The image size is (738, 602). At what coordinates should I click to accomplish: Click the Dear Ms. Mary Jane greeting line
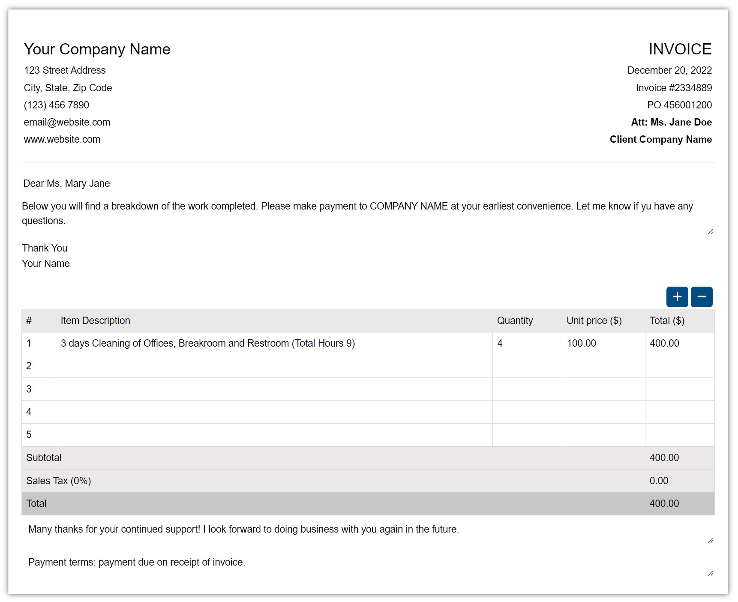click(x=66, y=183)
